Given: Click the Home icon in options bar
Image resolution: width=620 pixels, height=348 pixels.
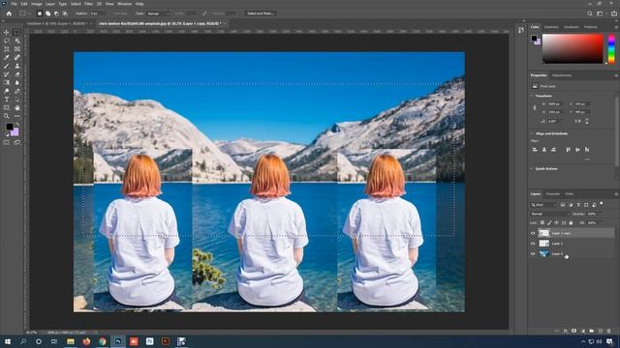Looking at the screenshot, I should coord(9,14).
